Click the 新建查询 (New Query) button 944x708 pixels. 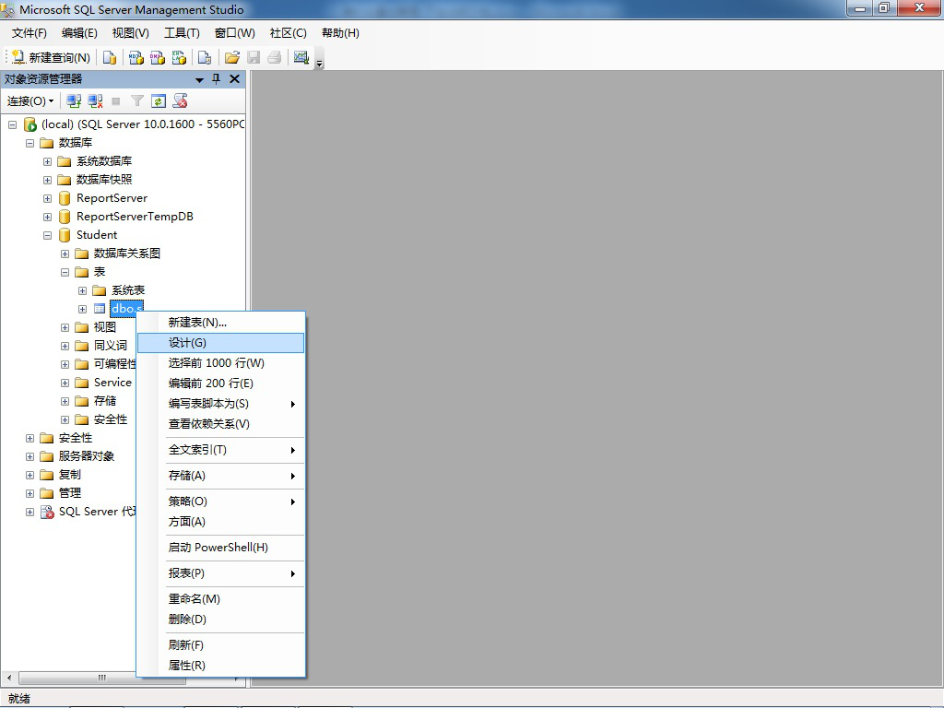[52, 57]
